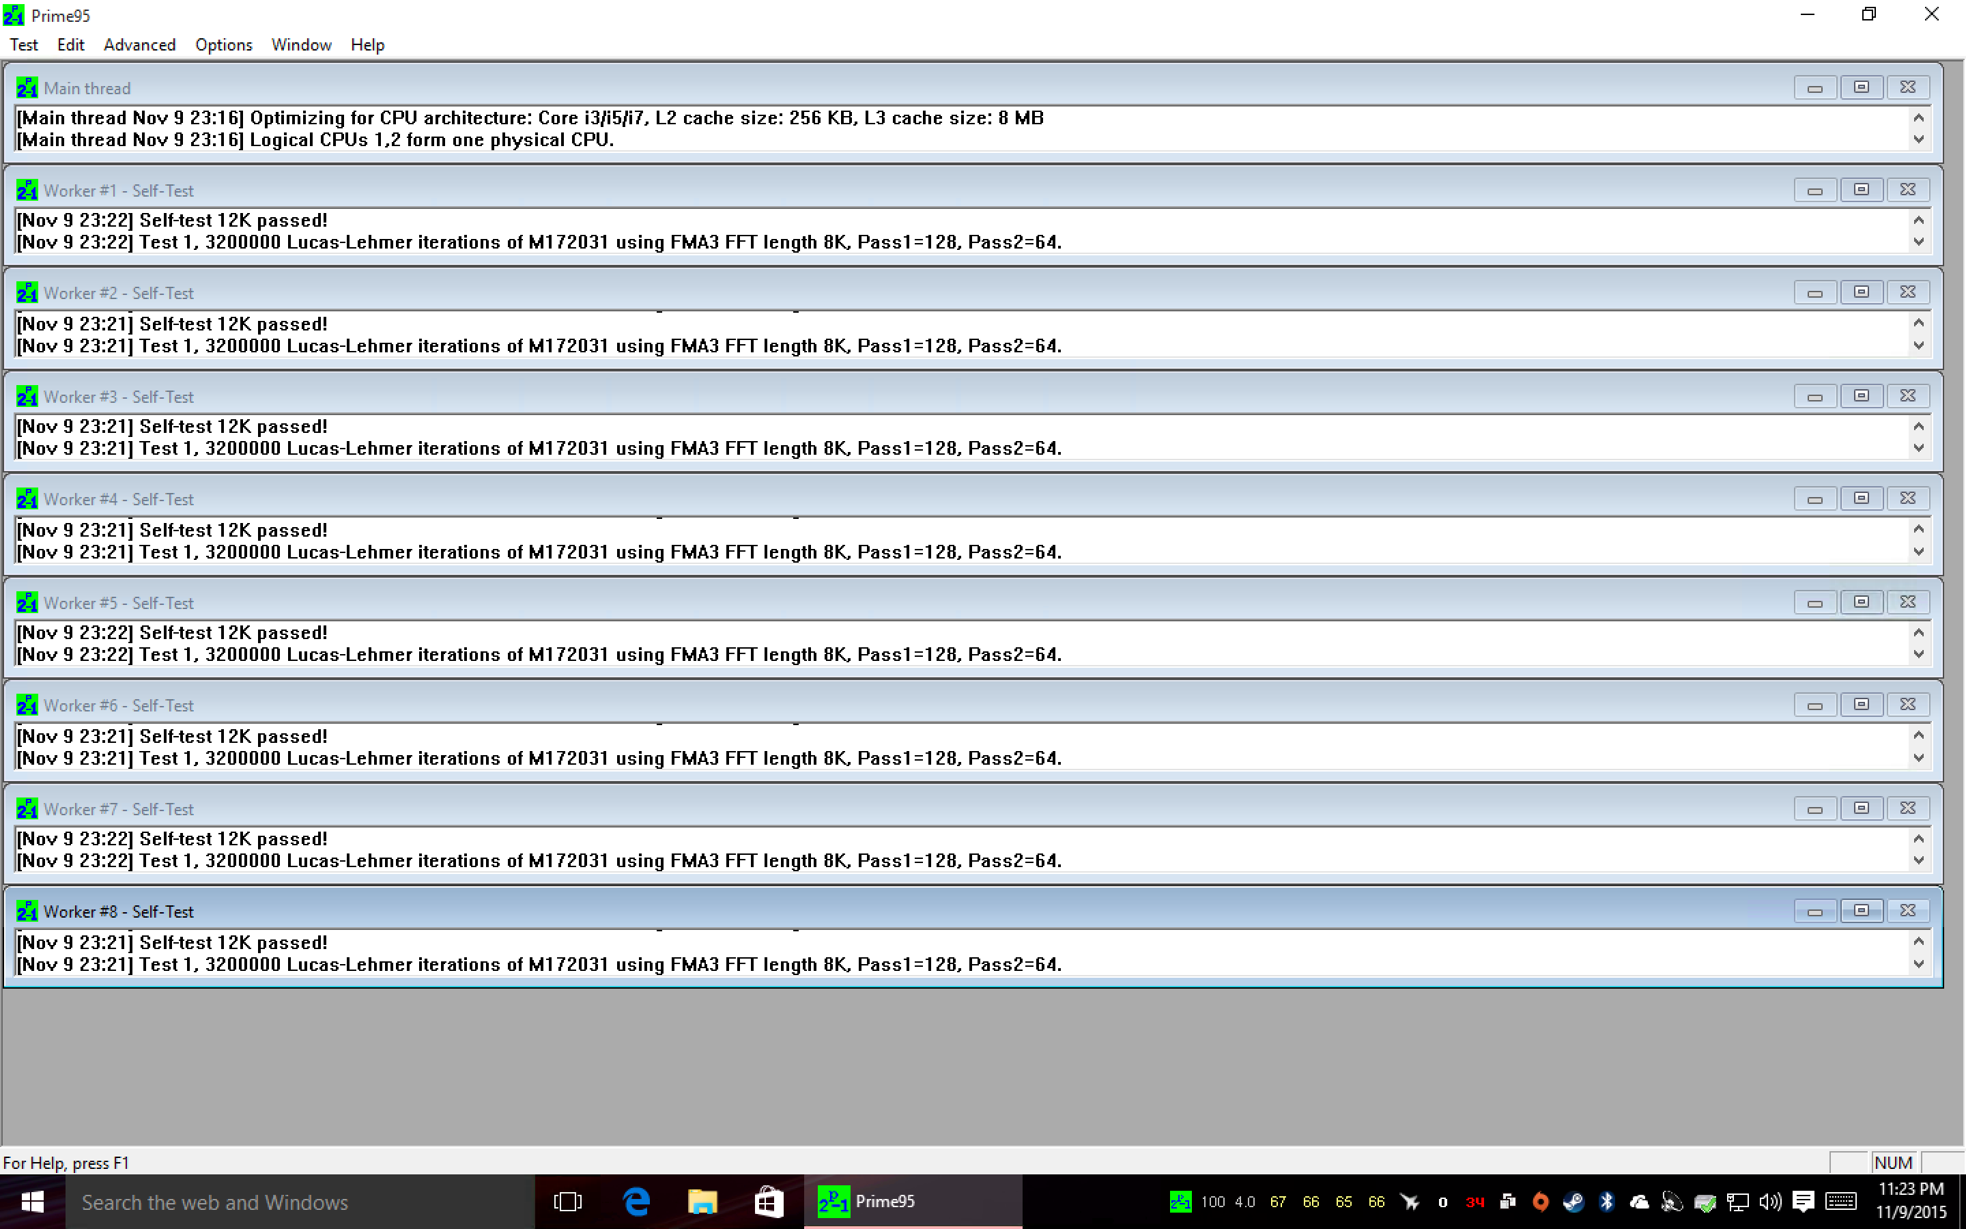The image size is (1966, 1229).
Task: Open File Explorer from taskbar
Action: pyautogui.click(x=702, y=1202)
